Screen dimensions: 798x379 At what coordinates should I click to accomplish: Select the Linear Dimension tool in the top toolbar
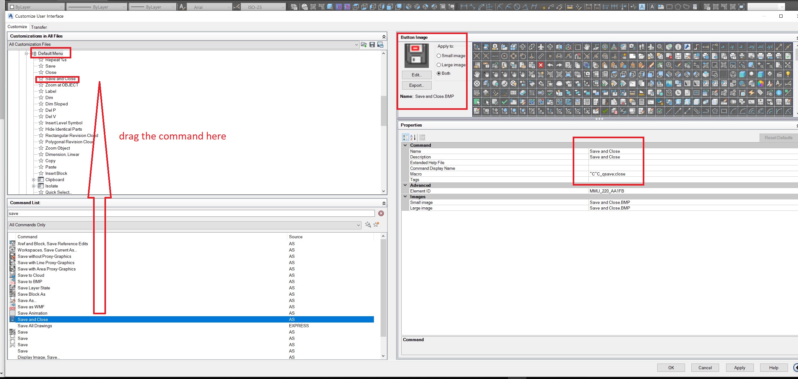tap(464, 7)
